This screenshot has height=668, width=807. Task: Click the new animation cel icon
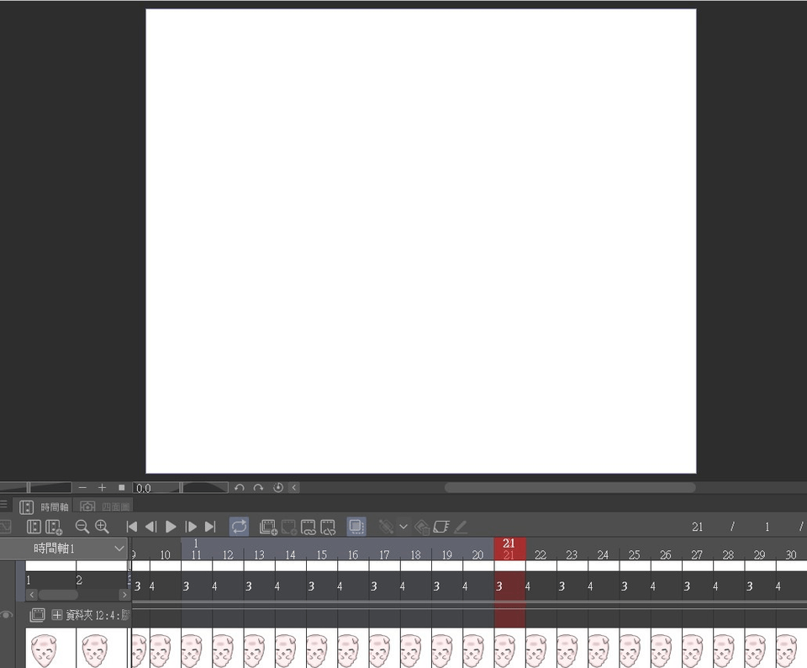pos(288,527)
